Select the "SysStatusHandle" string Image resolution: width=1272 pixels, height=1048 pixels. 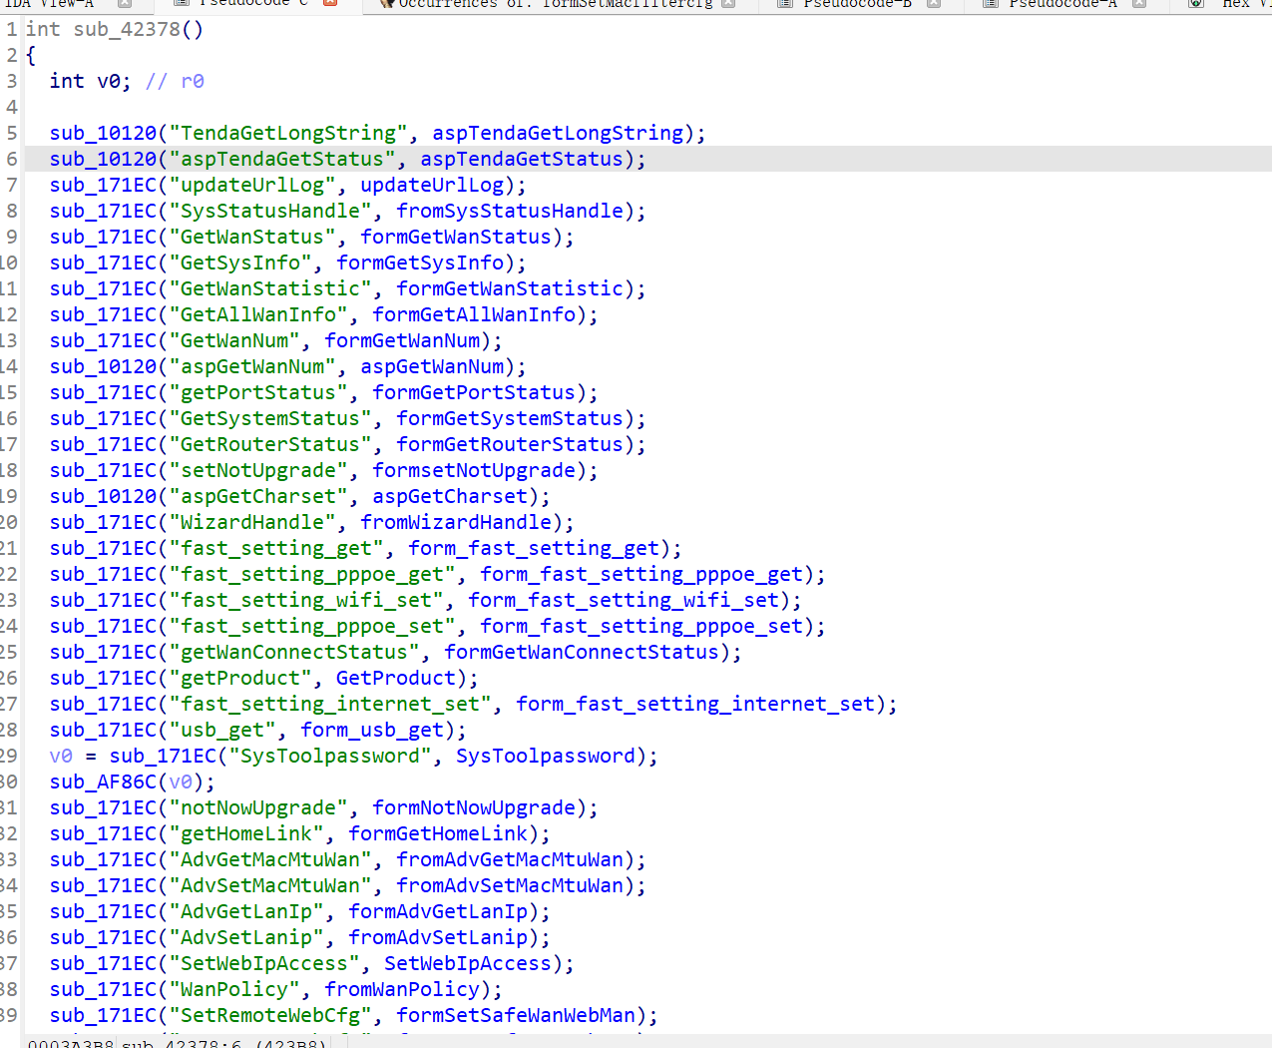271,211
